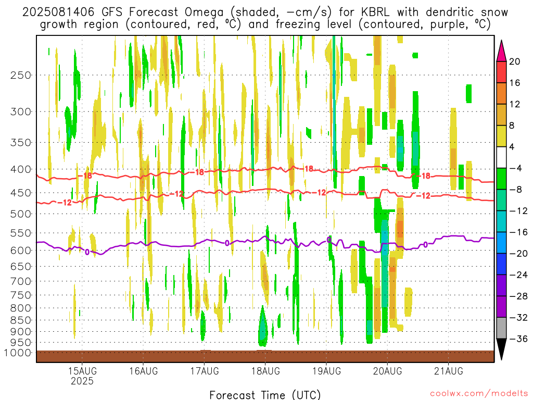Click the white colorbar segment between -4 and 4
The height and width of the screenshot is (400, 533).
coord(501,157)
